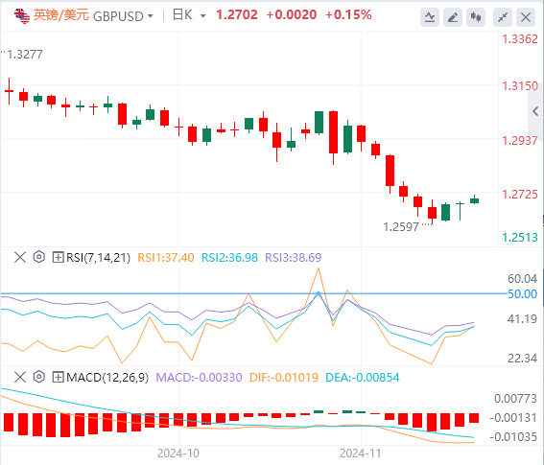
Task: Click the last red MACD histogram bar
Action: (474, 418)
